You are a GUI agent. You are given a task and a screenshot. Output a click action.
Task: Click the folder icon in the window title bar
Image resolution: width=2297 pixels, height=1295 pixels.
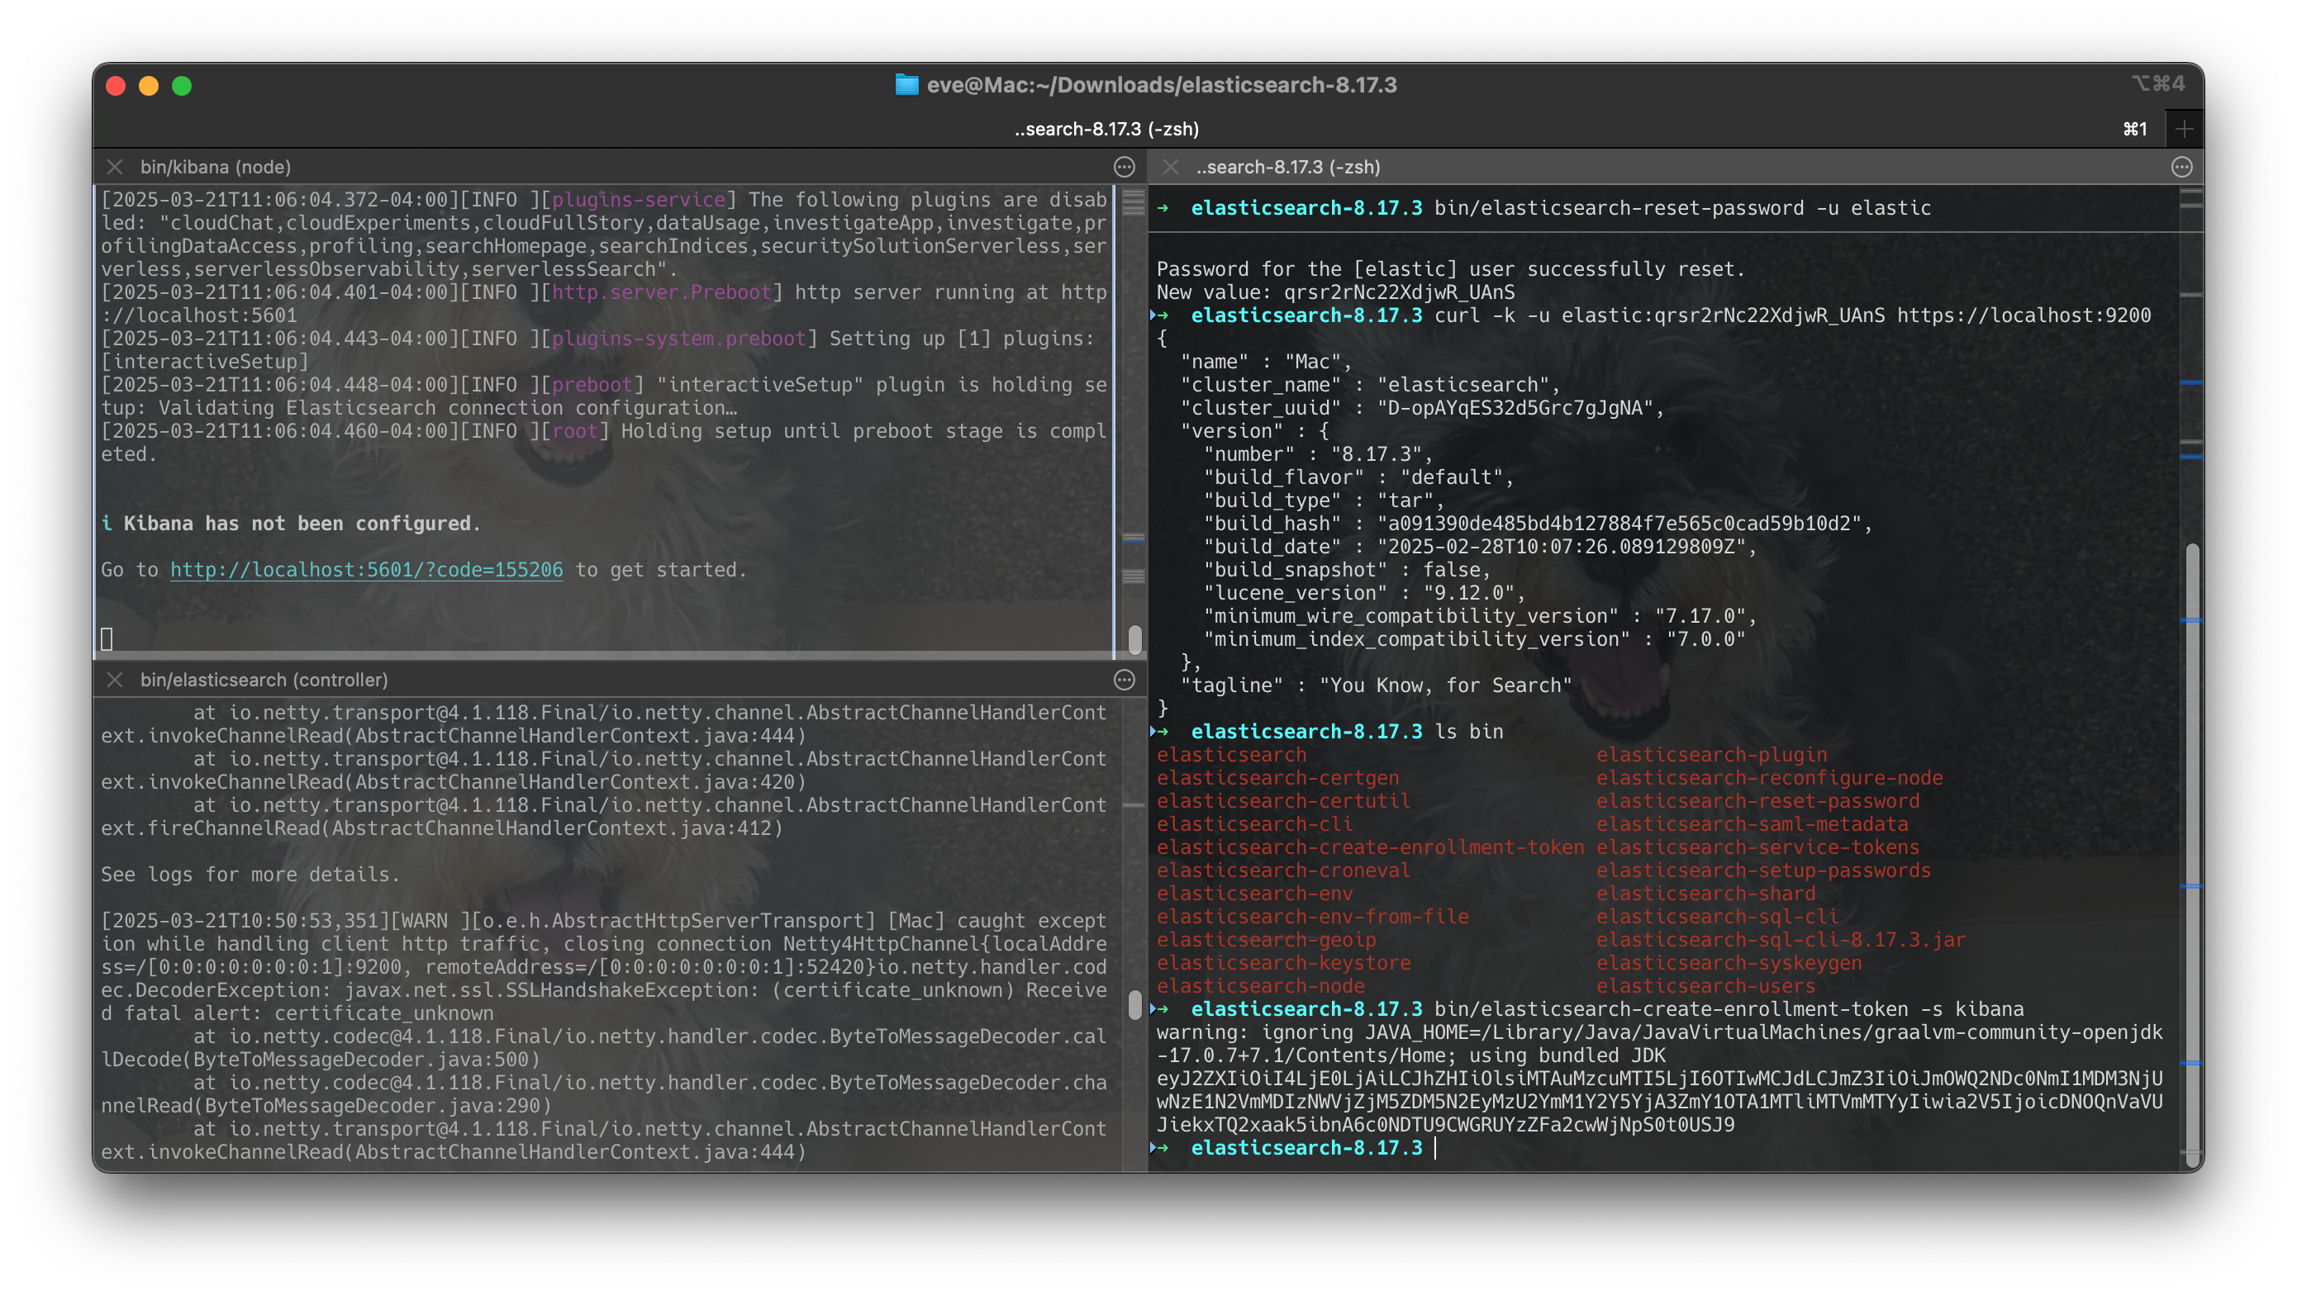(x=907, y=86)
